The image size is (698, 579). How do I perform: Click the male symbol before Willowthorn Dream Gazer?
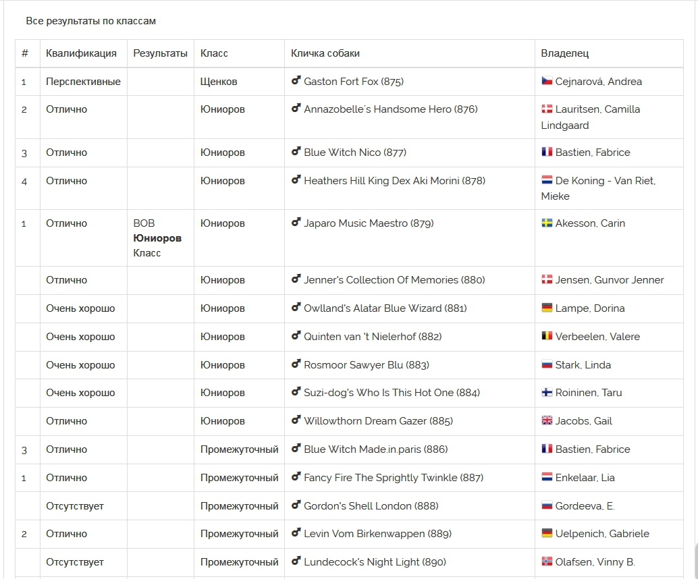point(296,420)
